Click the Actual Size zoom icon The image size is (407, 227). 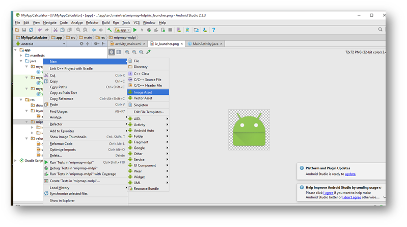pyautogui.click(x=141, y=52)
